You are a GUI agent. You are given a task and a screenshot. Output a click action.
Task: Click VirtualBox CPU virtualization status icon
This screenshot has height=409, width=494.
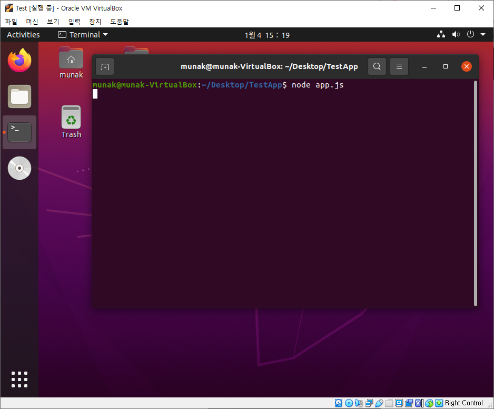tap(419, 403)
